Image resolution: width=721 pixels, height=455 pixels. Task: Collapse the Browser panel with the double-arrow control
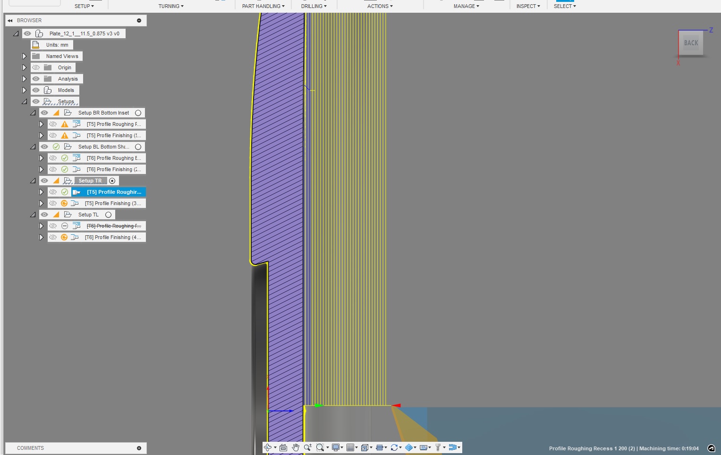(9, 20)
